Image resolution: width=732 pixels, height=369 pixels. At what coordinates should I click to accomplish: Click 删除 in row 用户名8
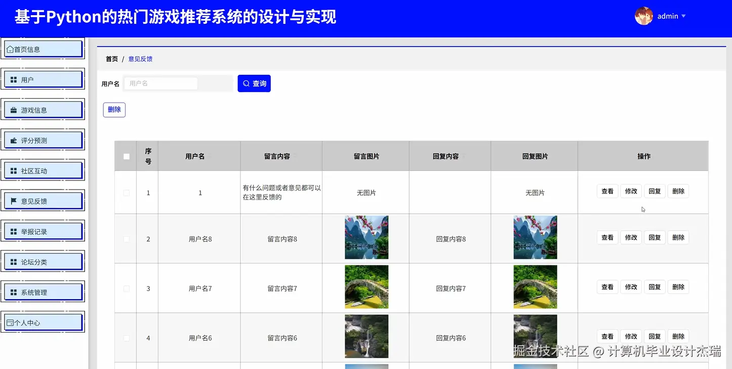click(678, 238)
